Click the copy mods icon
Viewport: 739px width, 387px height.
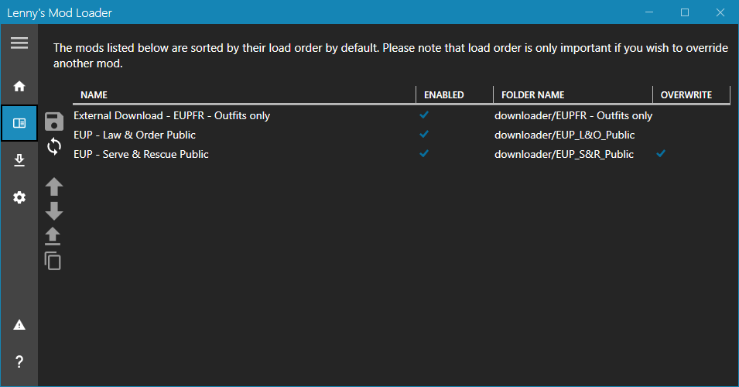53,261
